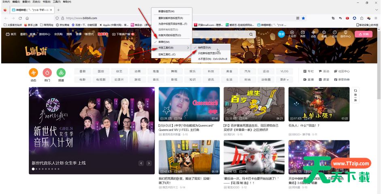Click the screenshot crop icon in toolbar
The width and height of the screenshot is (381, 194).
click(333, 18)
